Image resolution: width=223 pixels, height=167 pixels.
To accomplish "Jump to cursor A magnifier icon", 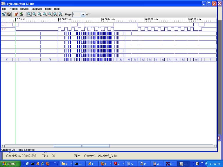I will pos(55,14).
